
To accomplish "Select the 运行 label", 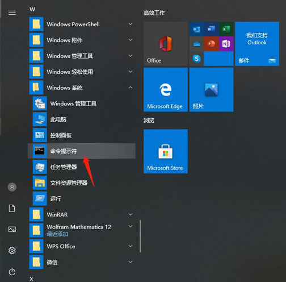I will 56,199.
